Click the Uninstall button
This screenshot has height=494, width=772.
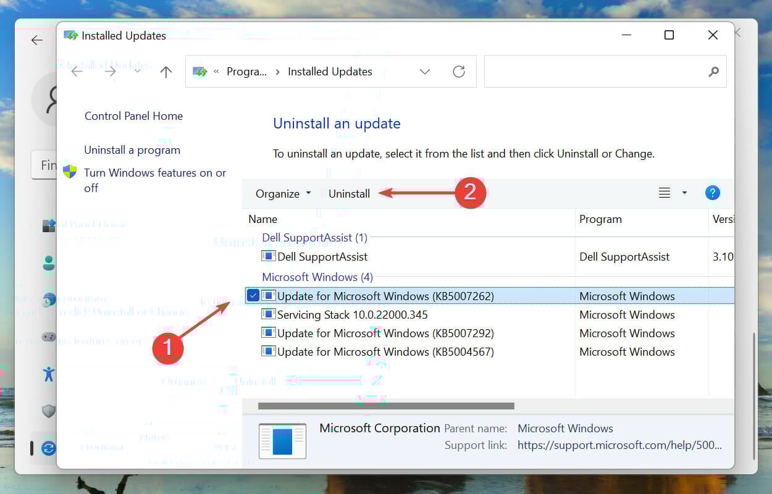click(349, 194)
